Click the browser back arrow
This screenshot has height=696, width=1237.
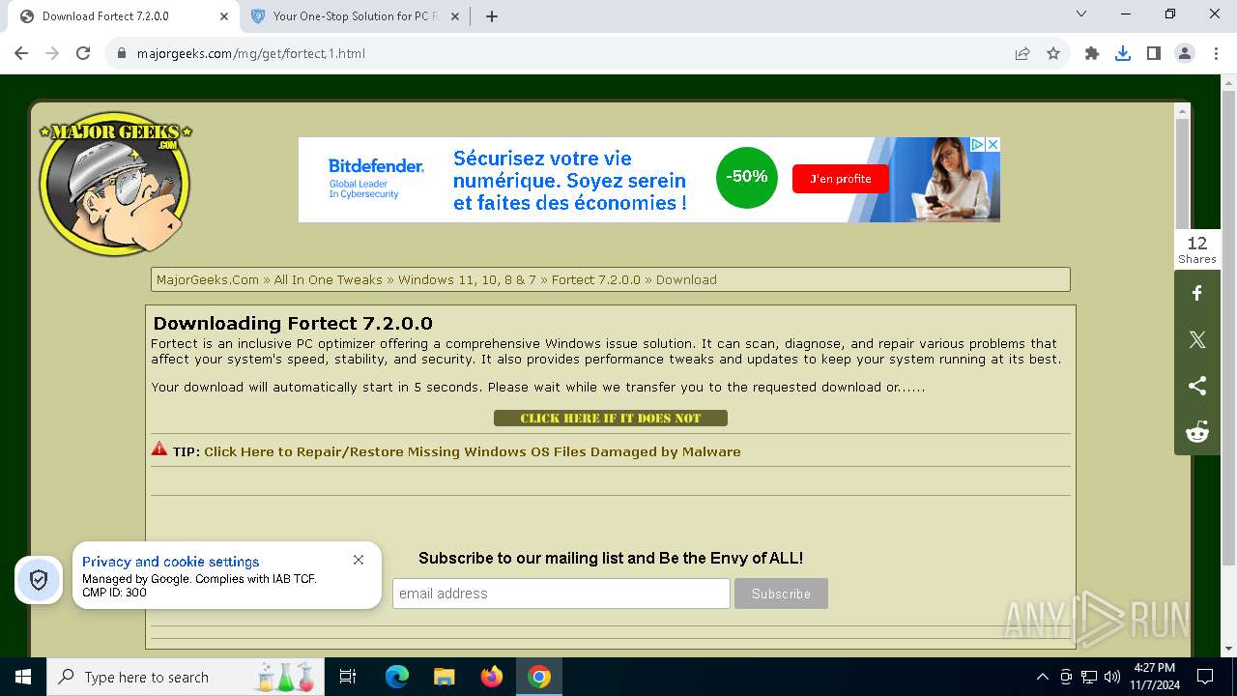[21, 53]
